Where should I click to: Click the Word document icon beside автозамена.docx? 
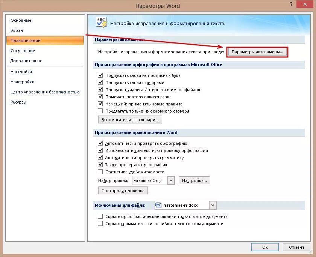(158, 205)
